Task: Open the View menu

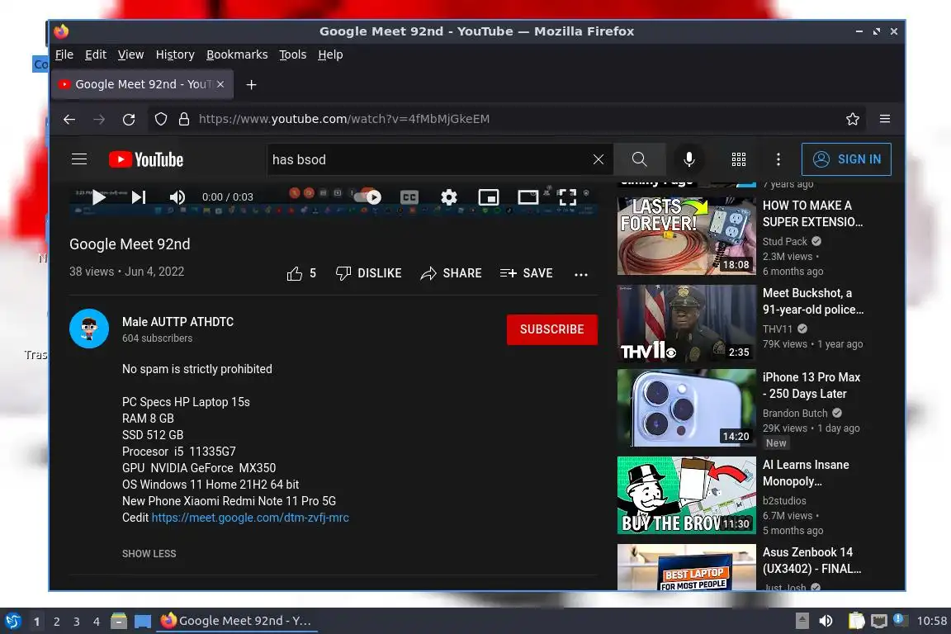Action: coord(130,54)
